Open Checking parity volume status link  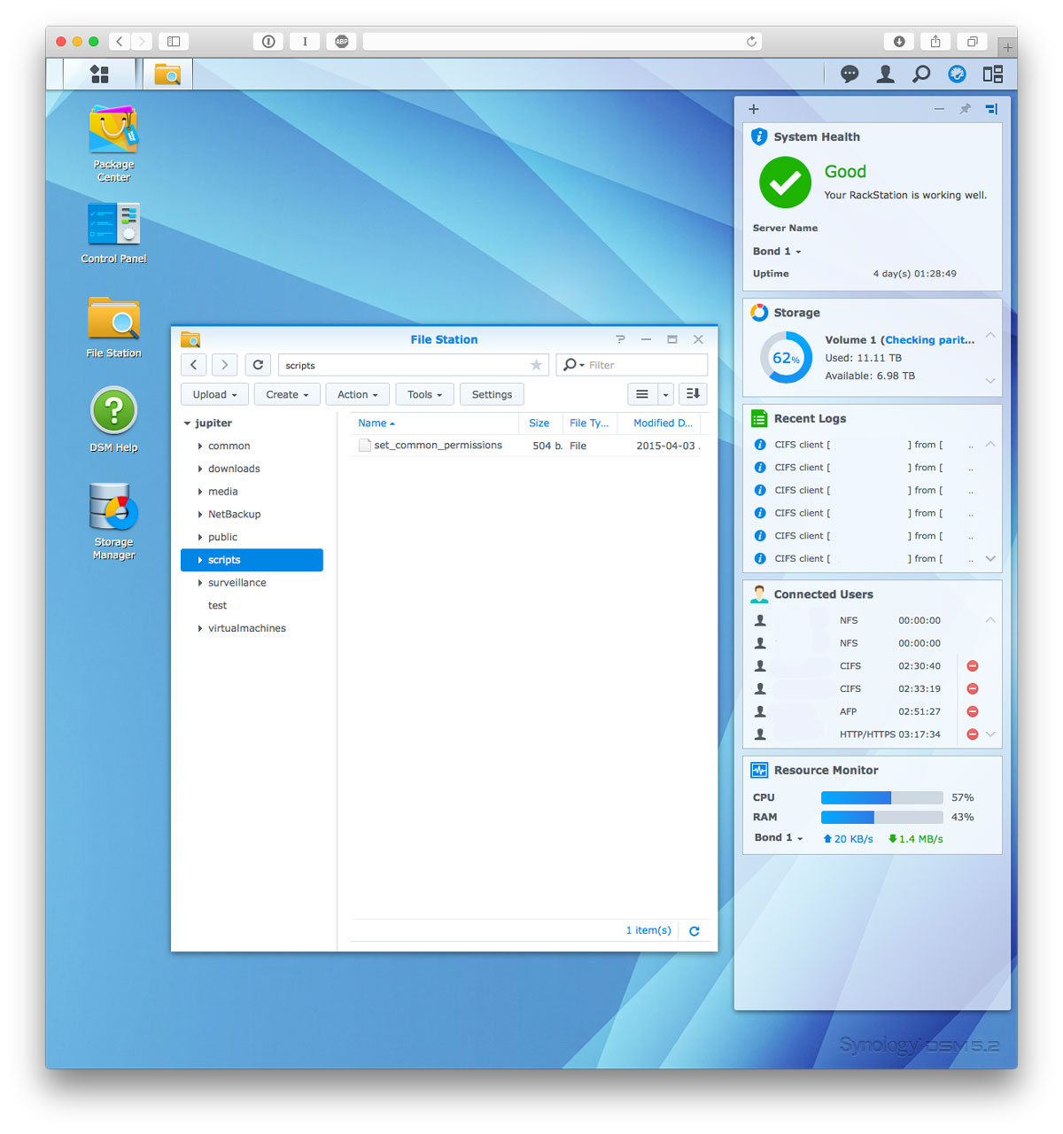coord(930,340)
